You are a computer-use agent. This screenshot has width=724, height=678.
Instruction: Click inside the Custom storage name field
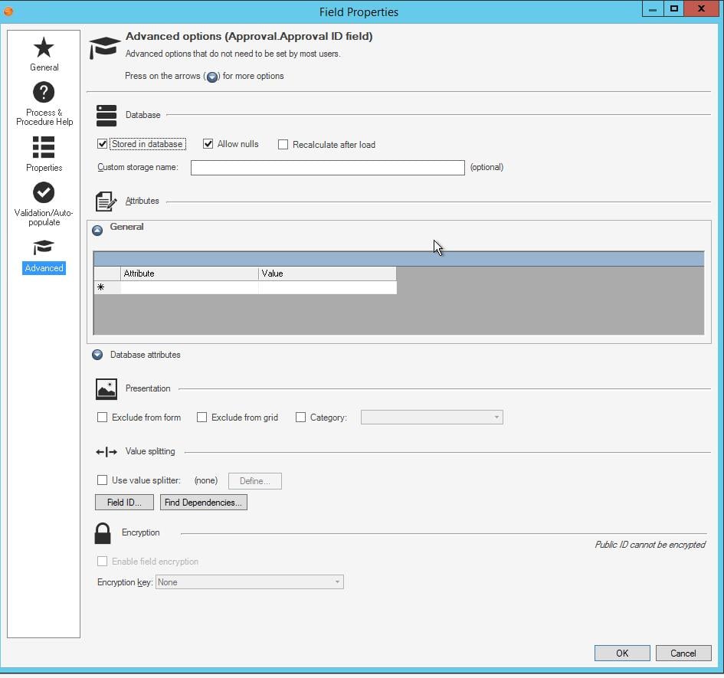328,167
